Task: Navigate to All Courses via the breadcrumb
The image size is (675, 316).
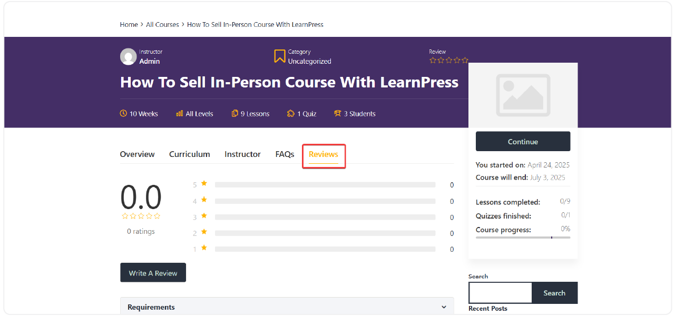Action: click(x=162, y=24)
